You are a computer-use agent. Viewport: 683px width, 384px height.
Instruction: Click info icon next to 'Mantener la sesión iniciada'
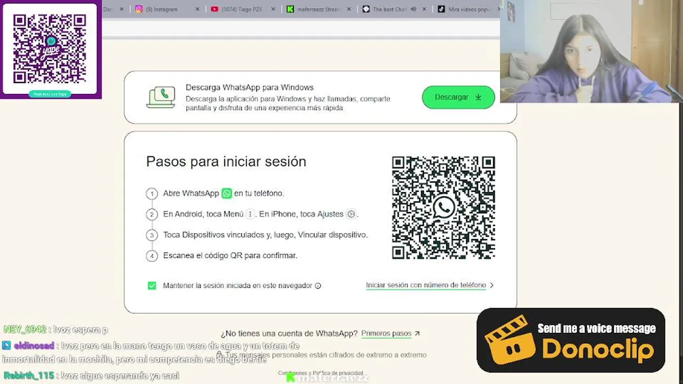[x=318, y=286]
